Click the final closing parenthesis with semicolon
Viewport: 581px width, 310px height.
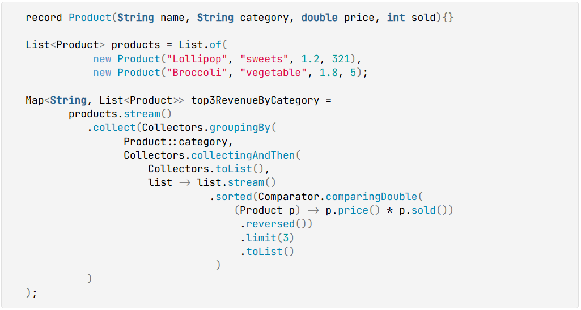coord(32,293)
